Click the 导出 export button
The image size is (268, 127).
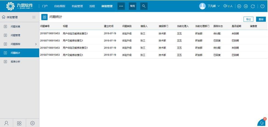point(248,19)
